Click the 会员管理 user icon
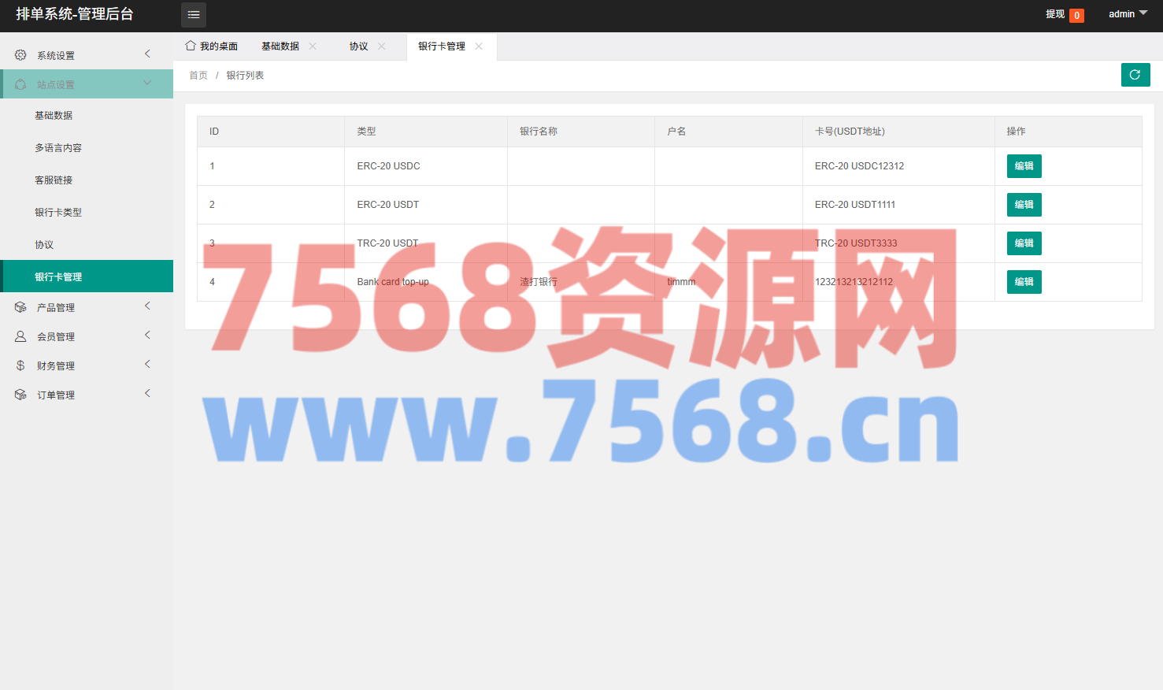This screenshot has width=1163, height=690. coord(20,336)
